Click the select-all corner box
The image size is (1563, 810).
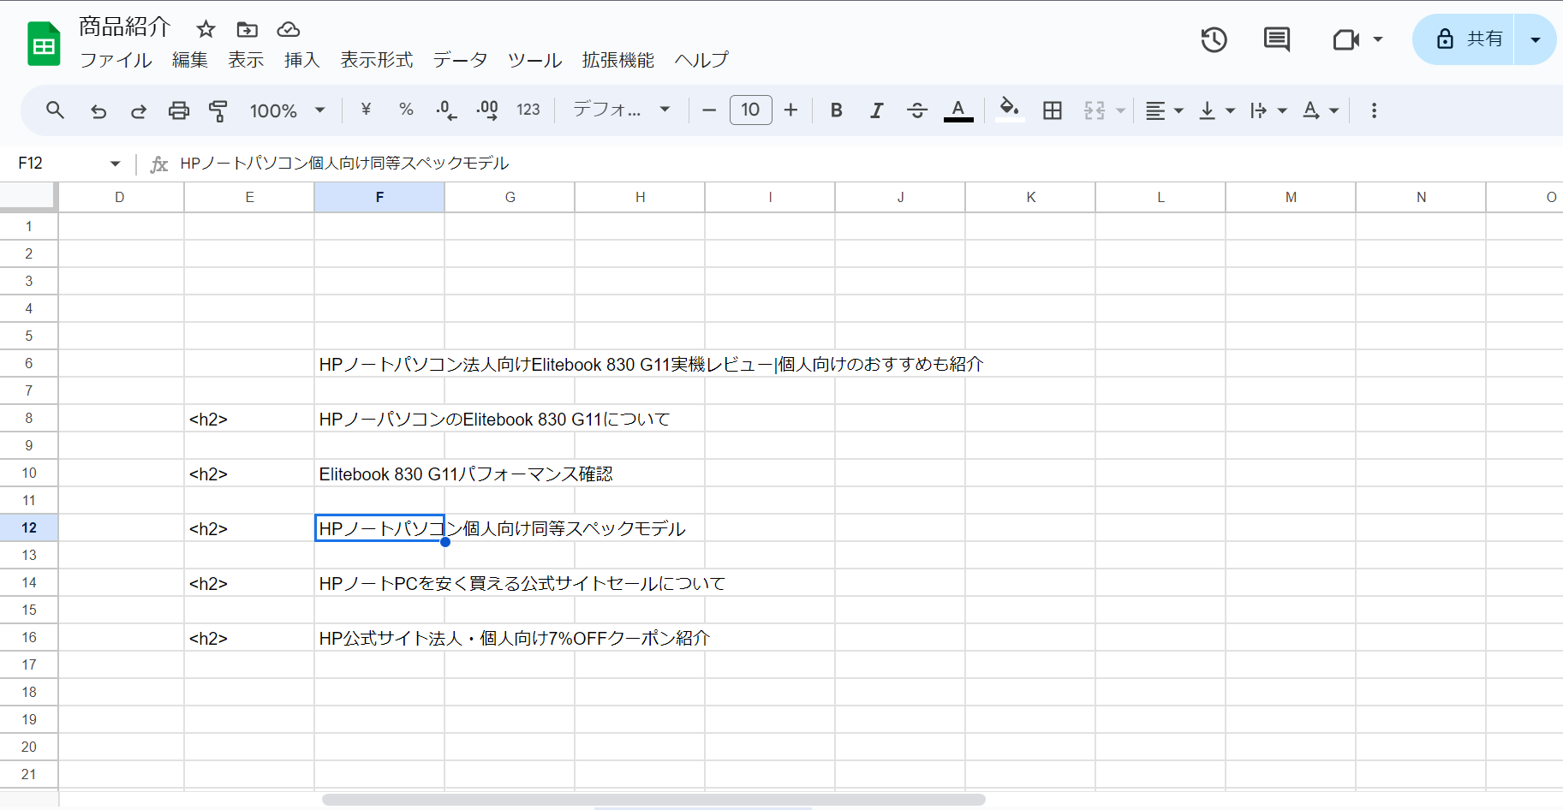coord(28,196)
